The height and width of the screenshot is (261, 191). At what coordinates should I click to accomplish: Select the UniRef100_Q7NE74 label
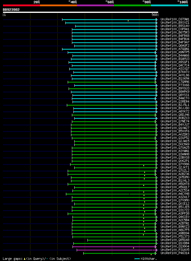[175, 121]
